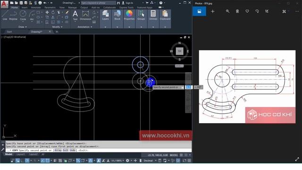
Task: Select the Circle tool
Action: point(23,16)
